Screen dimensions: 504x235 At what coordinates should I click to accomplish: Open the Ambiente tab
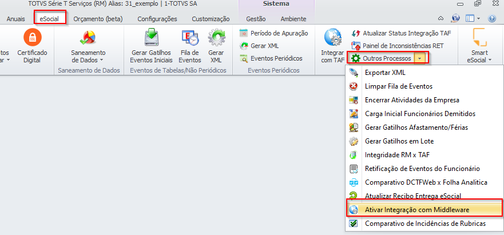pos(293,19)
